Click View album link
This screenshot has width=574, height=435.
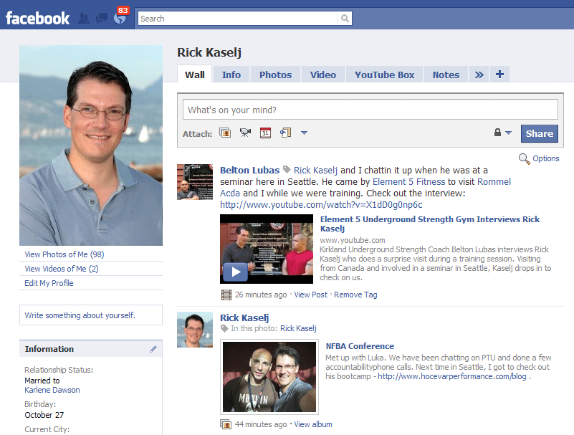[x=313, y=424]
